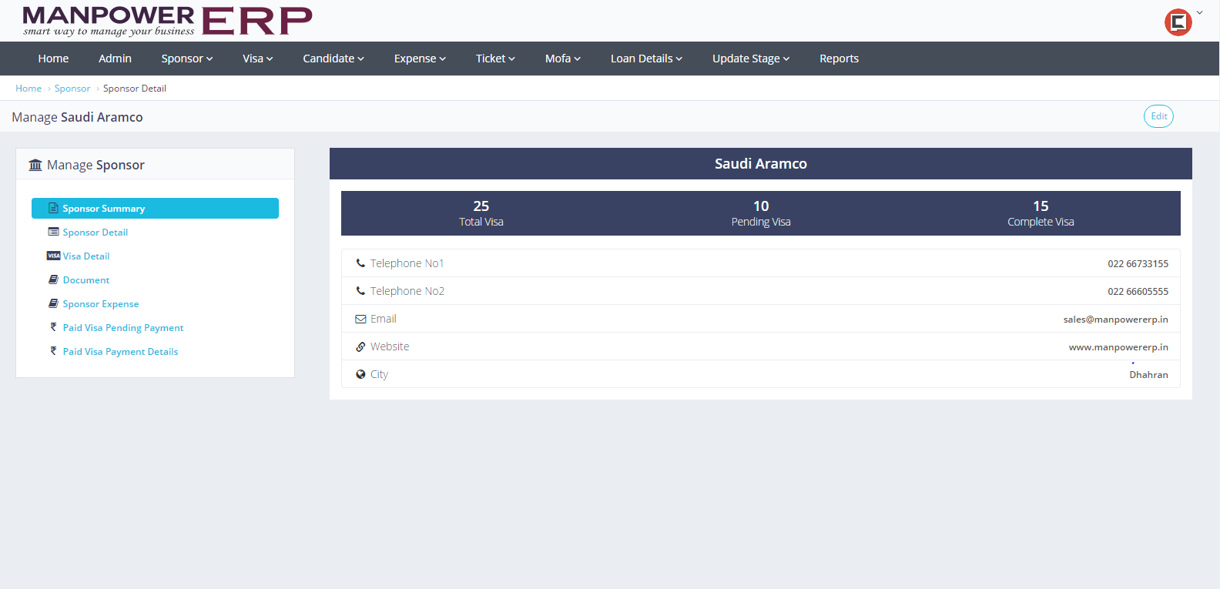
Task: Click the Manage Saudi Aramco page title
Action: coord(77,117)
